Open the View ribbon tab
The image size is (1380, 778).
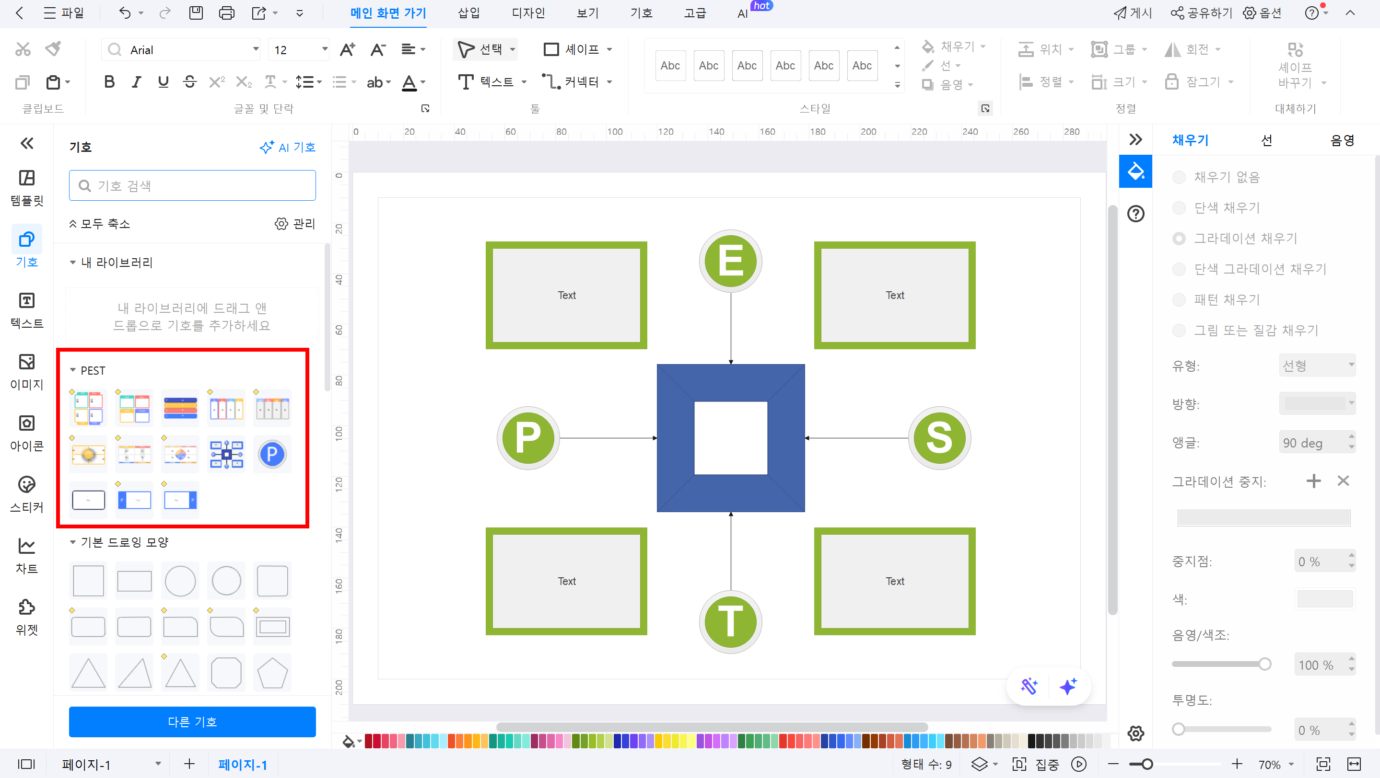click(587, 13)
